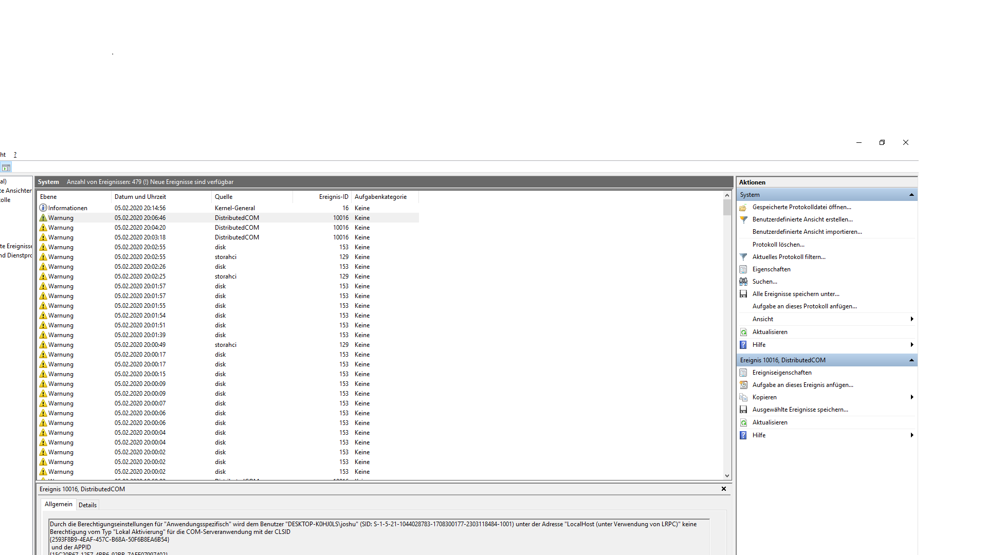Click the Suchen binoculars icon
The width and height of the screenshot is (987, 555).
point(743,282)
